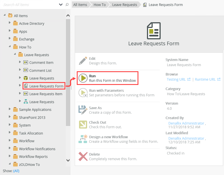This screenshot has width=224, height=175.
Task: Click Run this Form in this Window
Action: (112, 80)
